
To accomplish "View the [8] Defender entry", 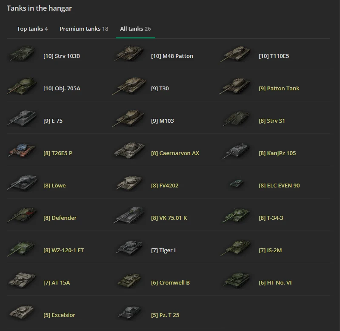I will coord(60,218).
